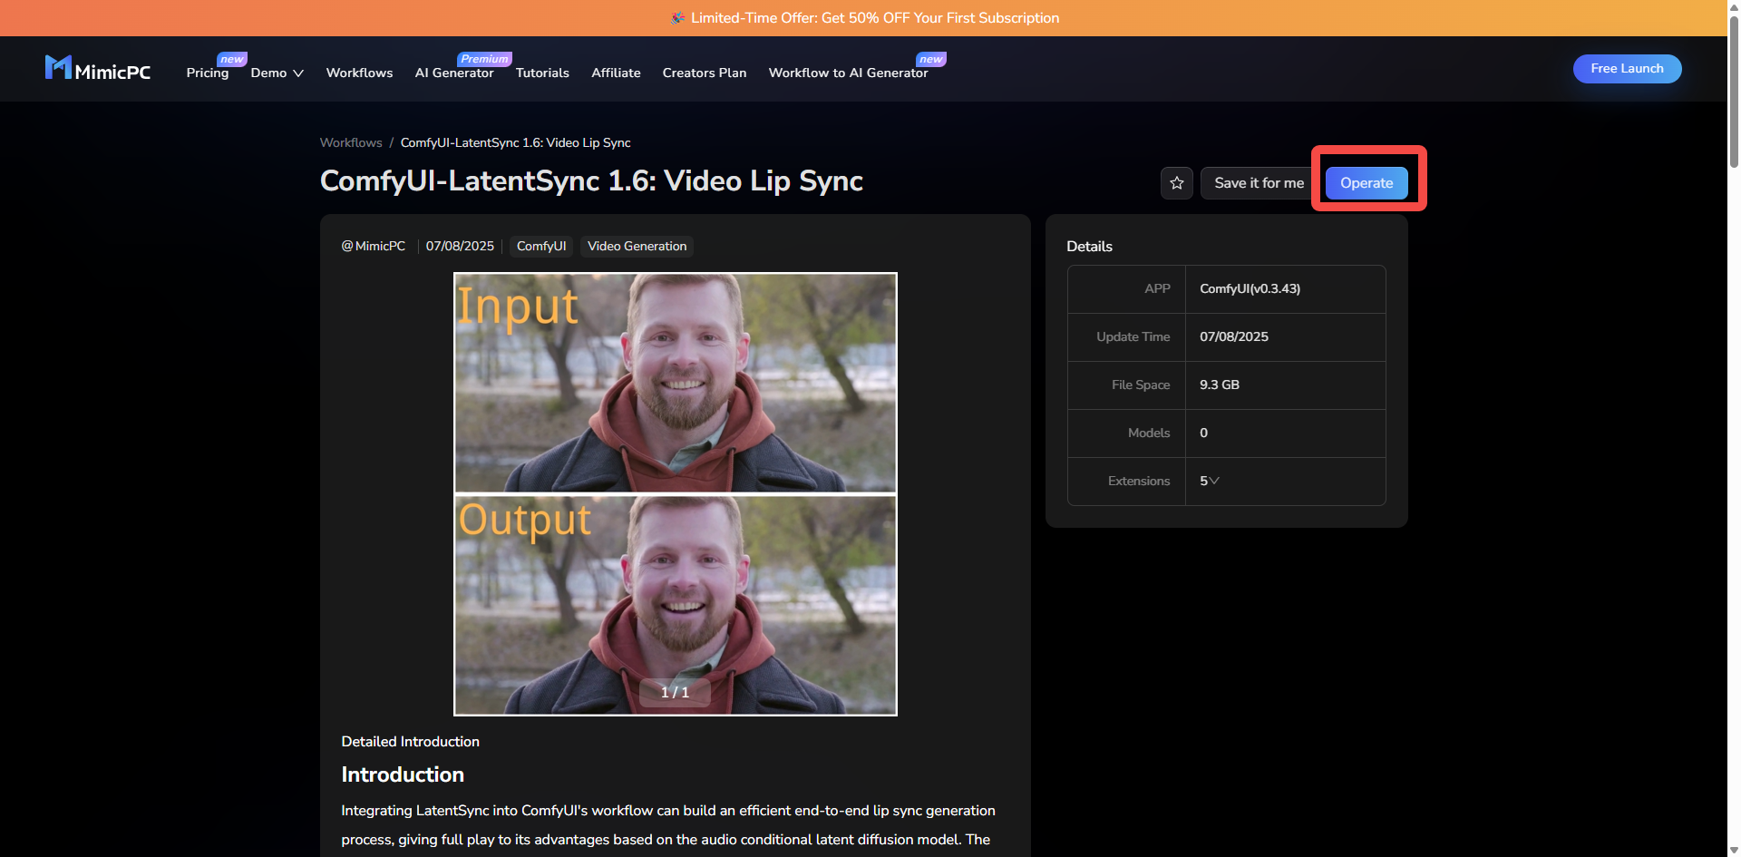
Task: Open the Input/Output preview image
Action: pos(676,494)
